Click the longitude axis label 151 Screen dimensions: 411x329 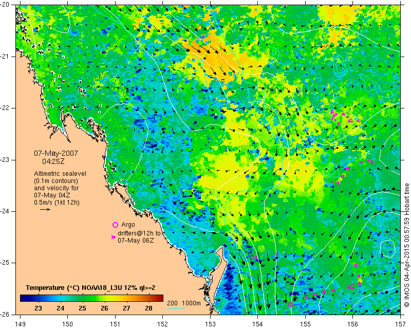tap(115, 324)
